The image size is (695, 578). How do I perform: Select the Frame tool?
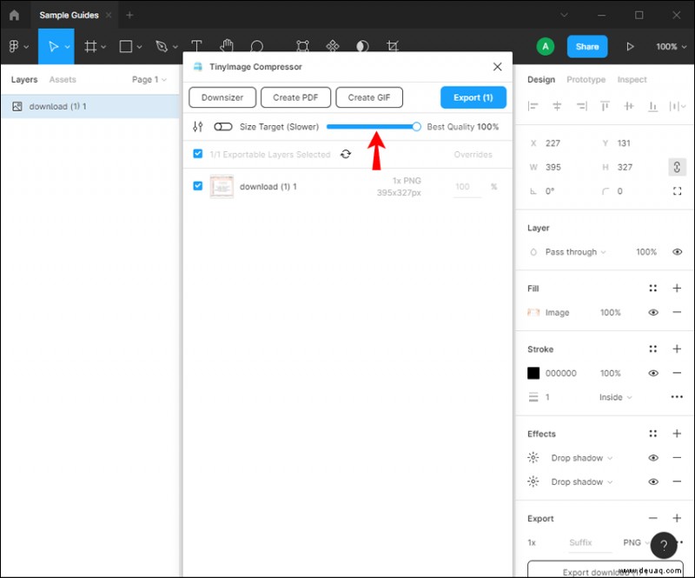90,46
